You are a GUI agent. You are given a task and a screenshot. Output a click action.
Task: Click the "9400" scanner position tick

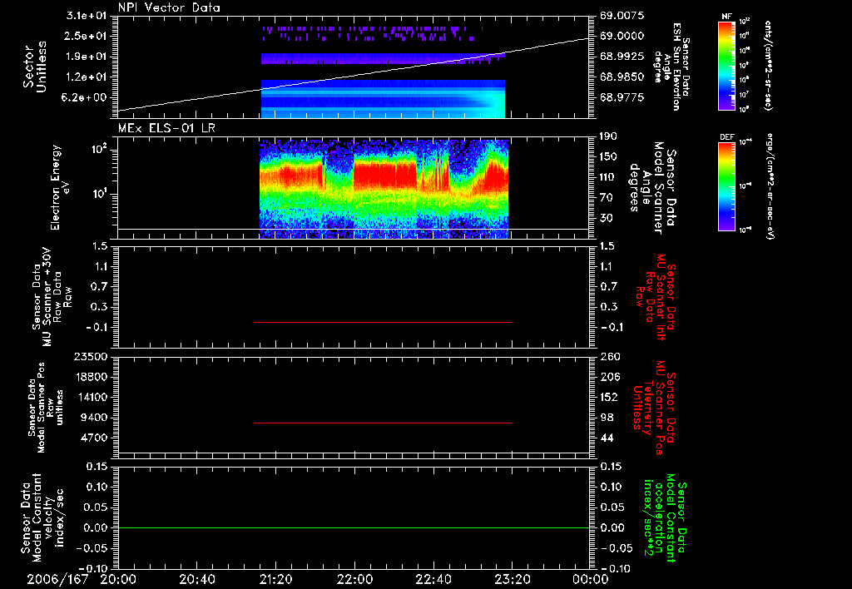pyautogui.click(x=95, y=418)
